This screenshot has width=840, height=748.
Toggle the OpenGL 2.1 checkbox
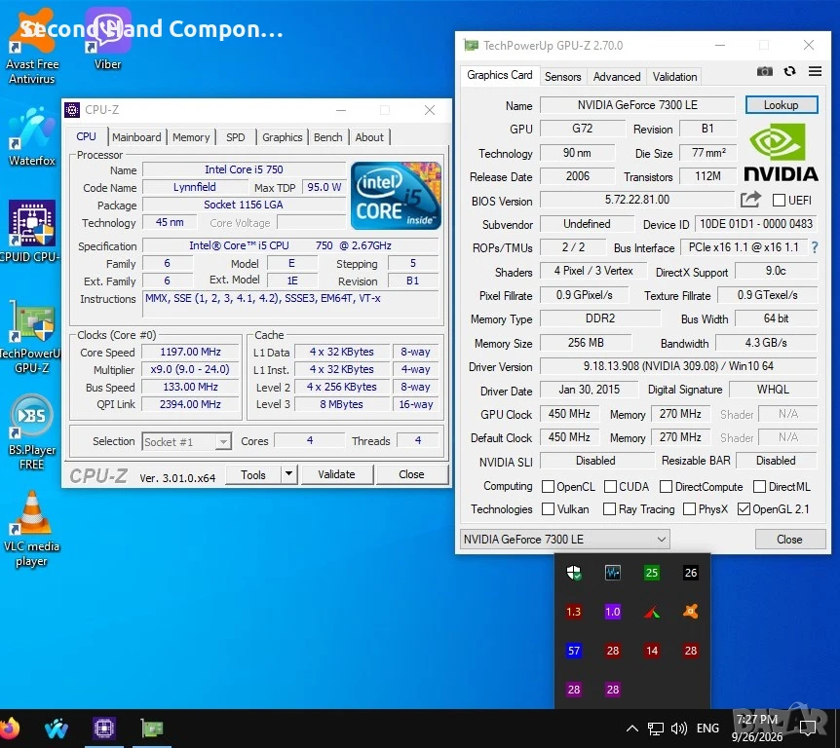click(x=744, y=509)
